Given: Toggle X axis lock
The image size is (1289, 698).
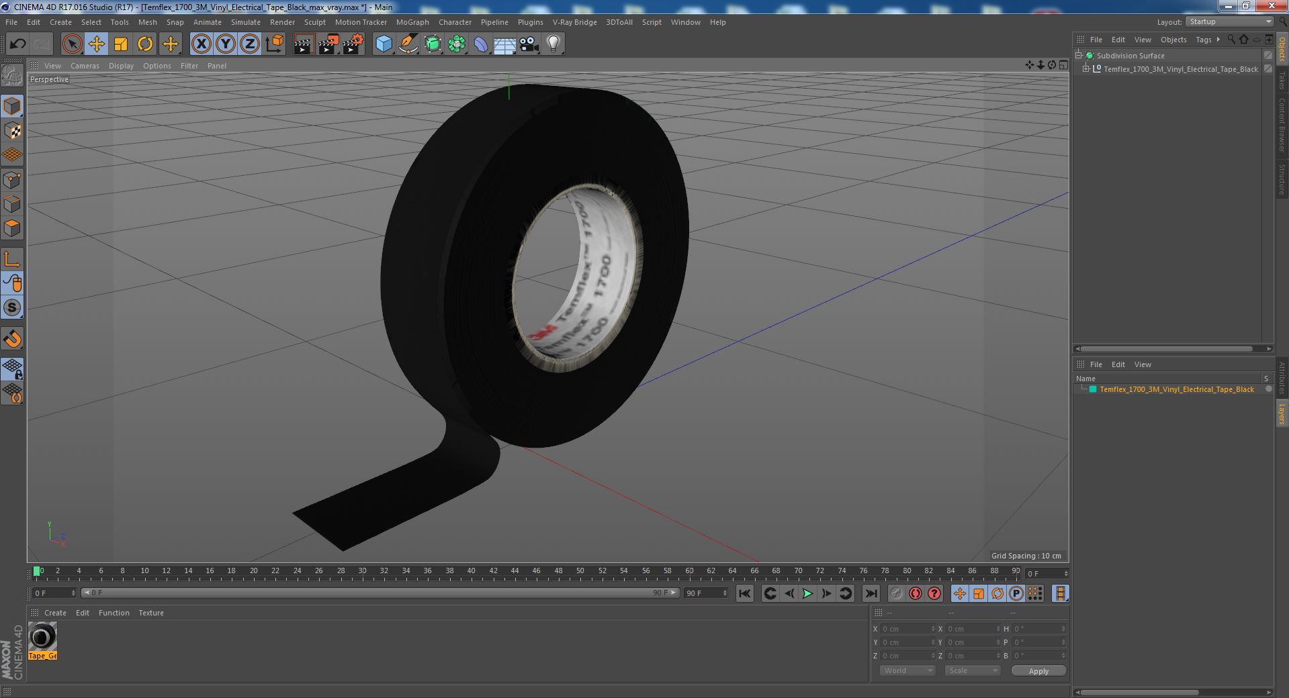Looking at the screenshot, I should point(201,44).
